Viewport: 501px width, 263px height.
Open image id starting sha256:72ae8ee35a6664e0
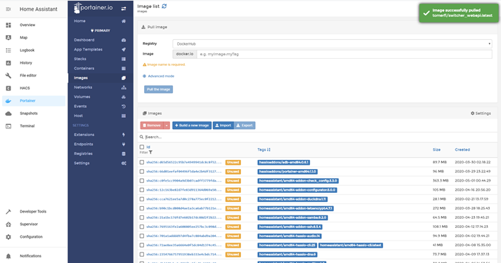click(183, 245)
